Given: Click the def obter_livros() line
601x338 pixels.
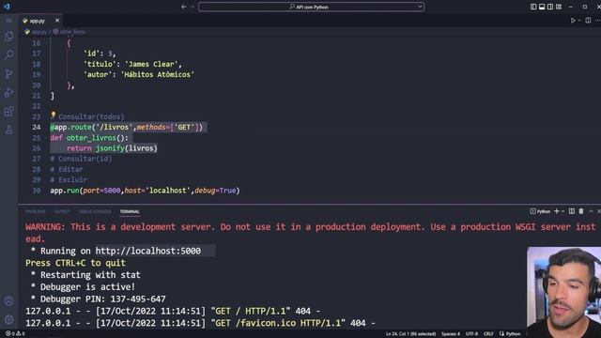Looking at the screenshot, I should pyautogui.click(x=89, y=138).
